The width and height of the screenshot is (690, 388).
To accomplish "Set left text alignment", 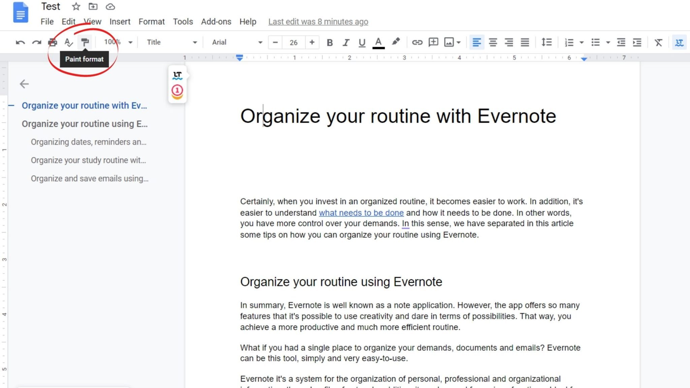I will tap(476, 42).
